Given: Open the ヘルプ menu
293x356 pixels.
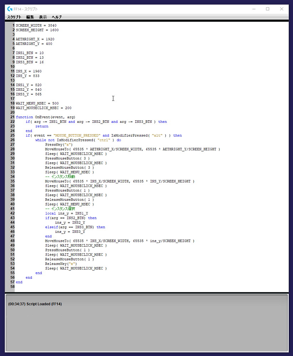Looking at the screenshot, I should pos(57,17).
